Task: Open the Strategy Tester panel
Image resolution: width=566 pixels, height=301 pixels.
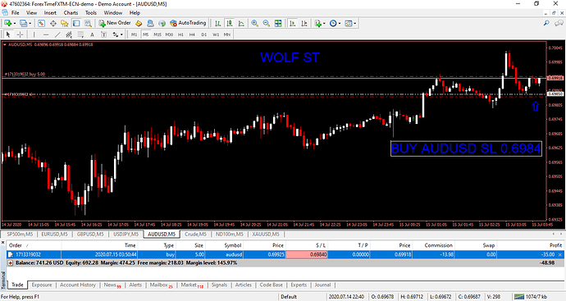Action: click(x=88, y=24)
